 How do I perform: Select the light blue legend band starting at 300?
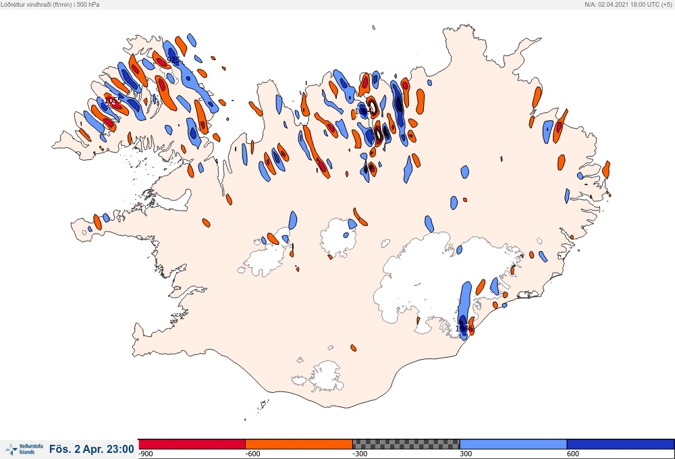(513, 444)
